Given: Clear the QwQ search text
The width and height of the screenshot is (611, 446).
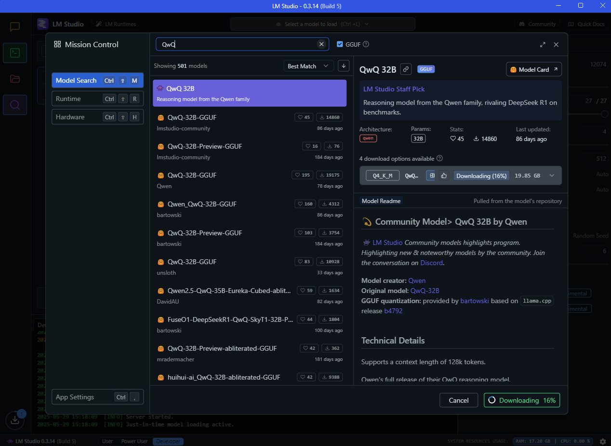Looking at the screenshot, I should coord(321,44).
